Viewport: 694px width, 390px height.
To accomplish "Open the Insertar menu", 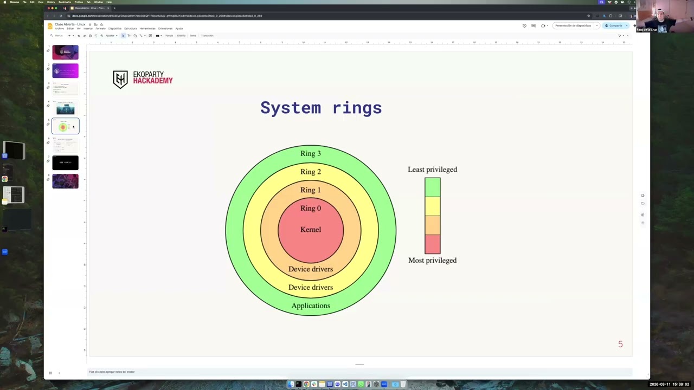I will (88, 29).
